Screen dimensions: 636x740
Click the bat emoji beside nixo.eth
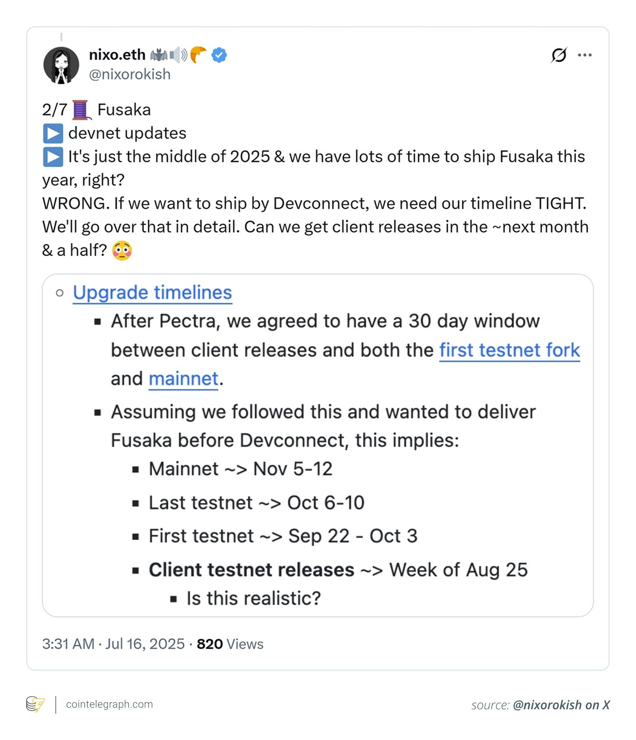(x=159, y=55)
